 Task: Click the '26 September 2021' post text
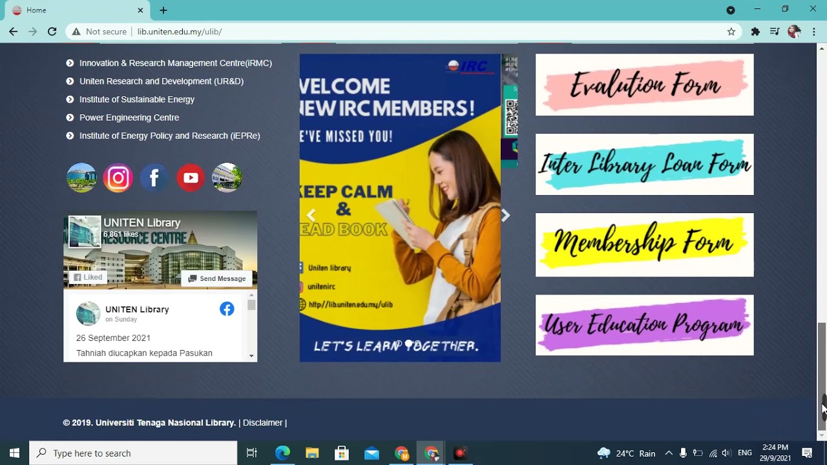tap(113, 338)
